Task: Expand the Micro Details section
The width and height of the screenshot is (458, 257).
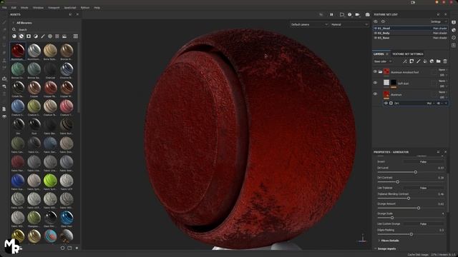Action: (390, 241)
